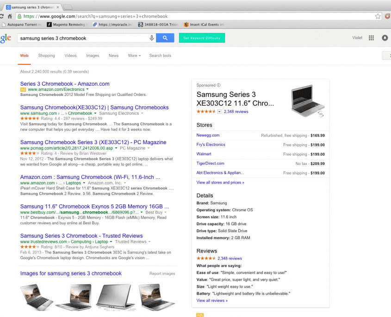Expand rating dropdown beside 2,348 reviews
The width and height of the screenshot is (391, 317).
point(219,112)
